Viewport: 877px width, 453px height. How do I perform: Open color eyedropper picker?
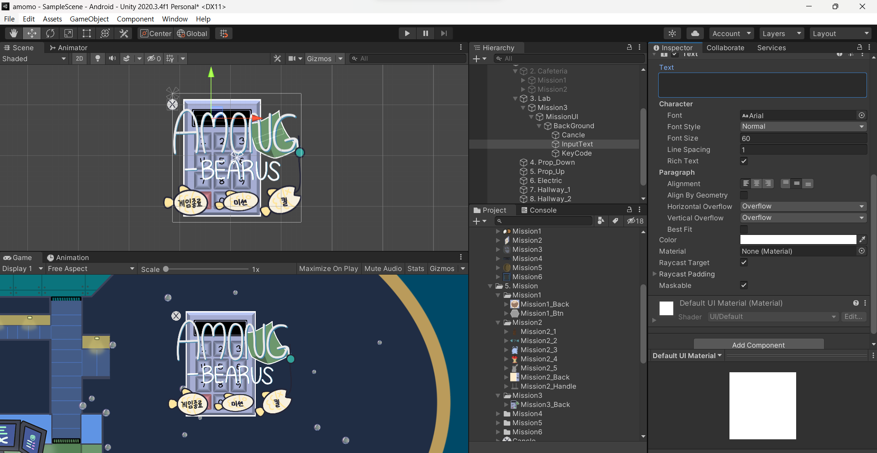tap(862, 240)
